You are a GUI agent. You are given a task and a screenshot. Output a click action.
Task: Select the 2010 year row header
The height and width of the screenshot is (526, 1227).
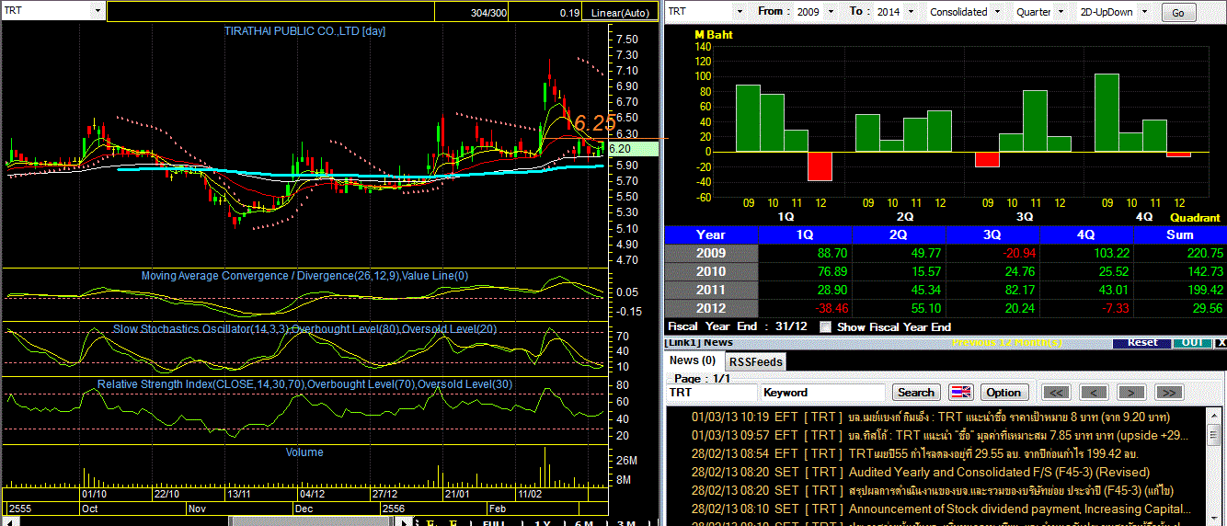[x=711, y=271]
